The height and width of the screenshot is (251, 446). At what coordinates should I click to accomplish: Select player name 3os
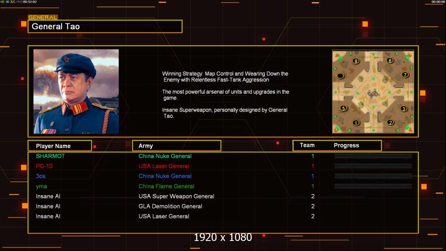click(41, 176)
